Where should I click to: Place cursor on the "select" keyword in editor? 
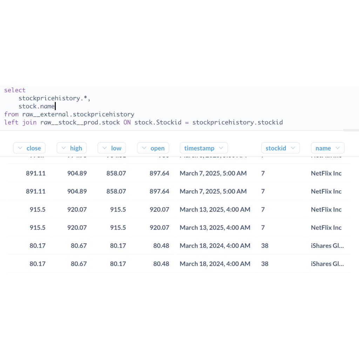click(x=15, y=90)
